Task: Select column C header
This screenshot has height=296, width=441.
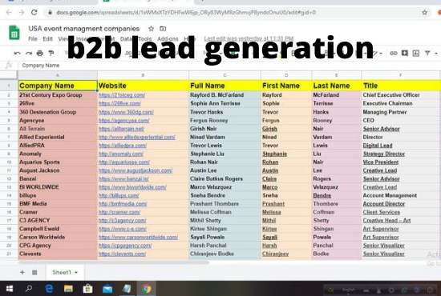Action: (225, 75)
